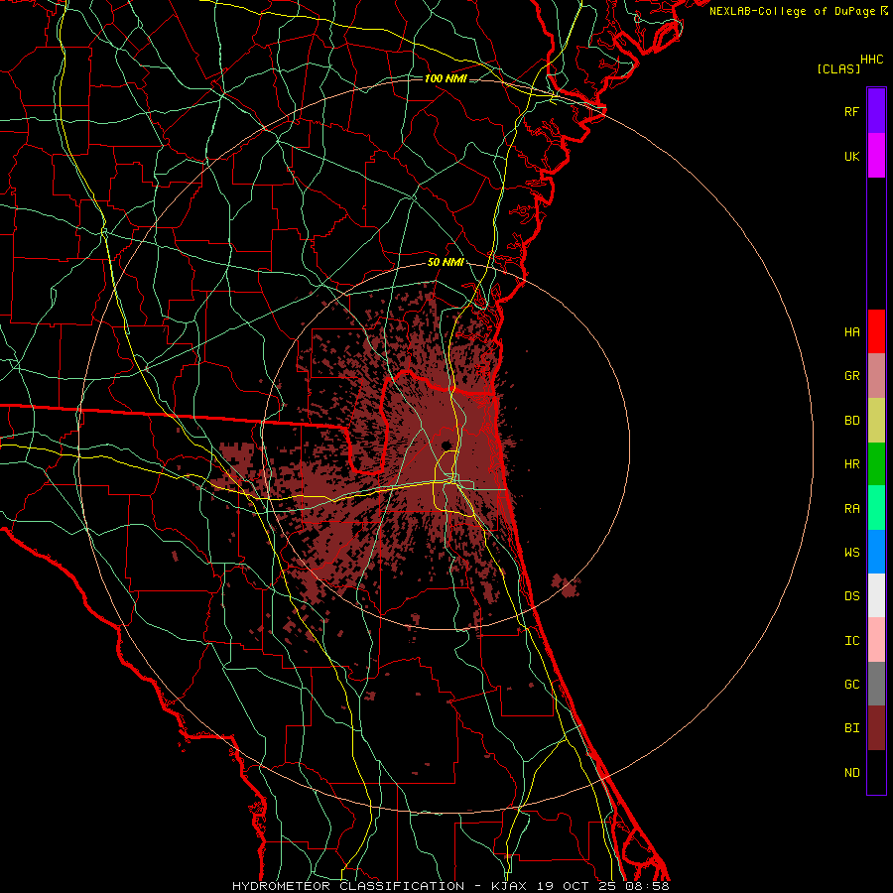893x893 pixels.
Task: Click the isolated offshore biological echo blob
Action: [x=567, y=586]
